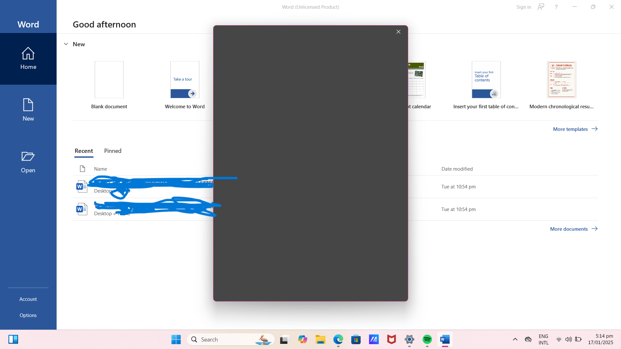The width and height of the screenshot is (621, 349).
Task: Select the Blank document thumbnail
Action: click(109, 80)
